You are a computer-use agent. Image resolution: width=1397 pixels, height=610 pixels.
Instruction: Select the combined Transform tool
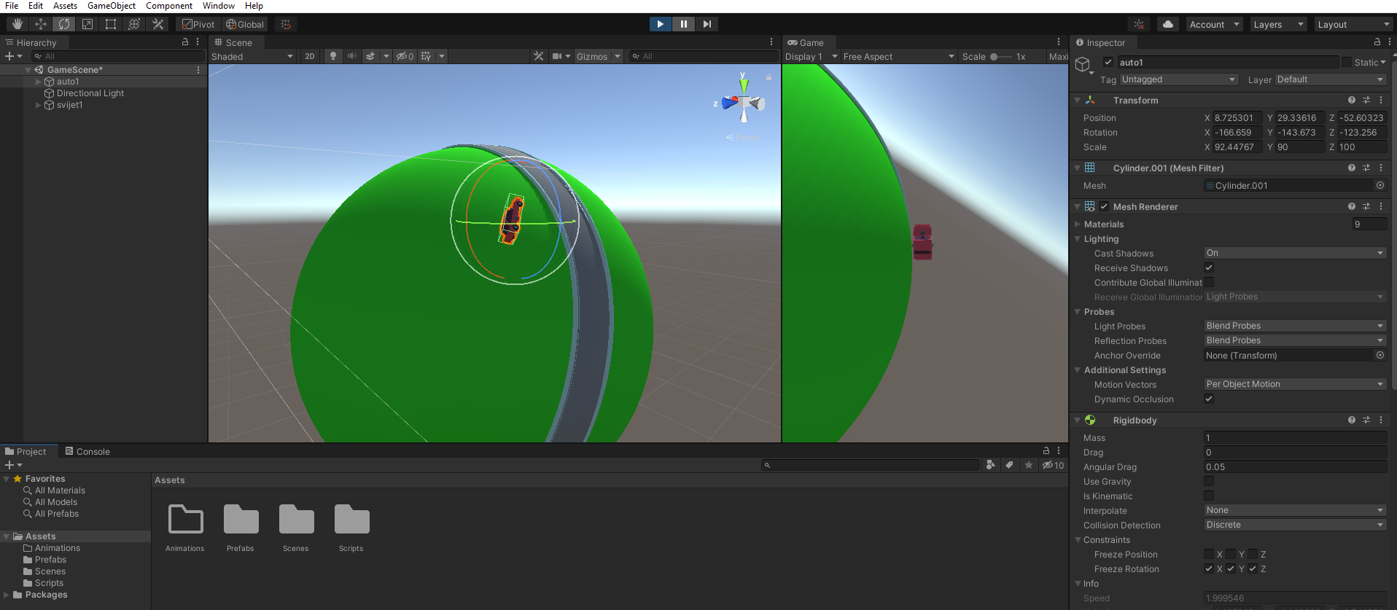tap(134, 24)
